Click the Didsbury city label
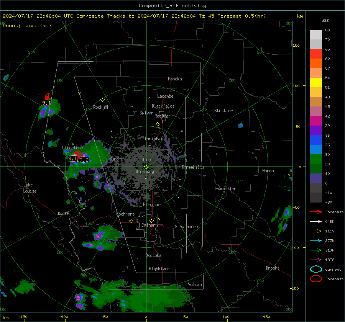This screenshot has height=322, width=345. pos(145,172)
